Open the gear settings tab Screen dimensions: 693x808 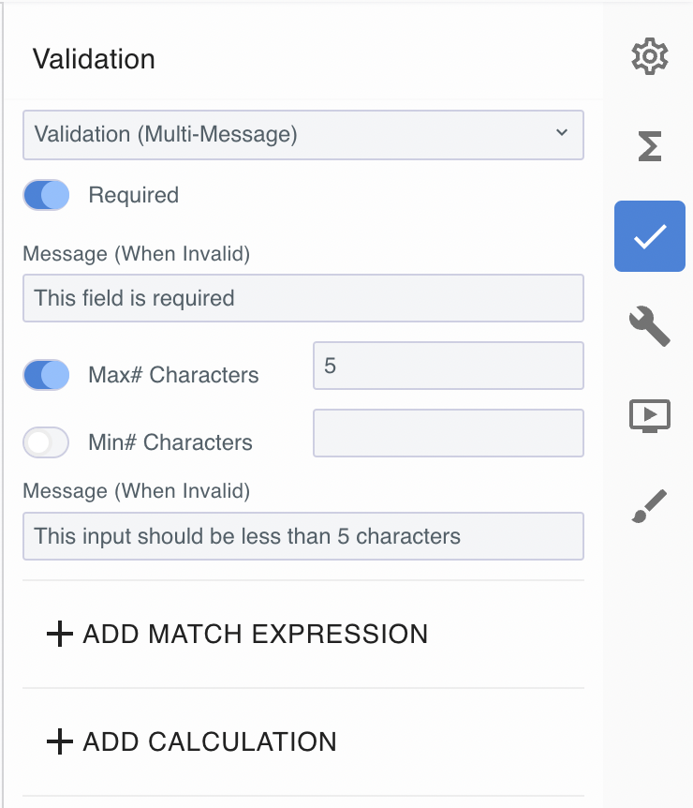[x=650, y=57]
